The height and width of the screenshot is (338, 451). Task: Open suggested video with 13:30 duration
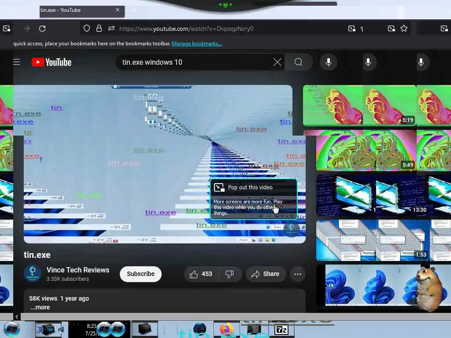(373, 195)
